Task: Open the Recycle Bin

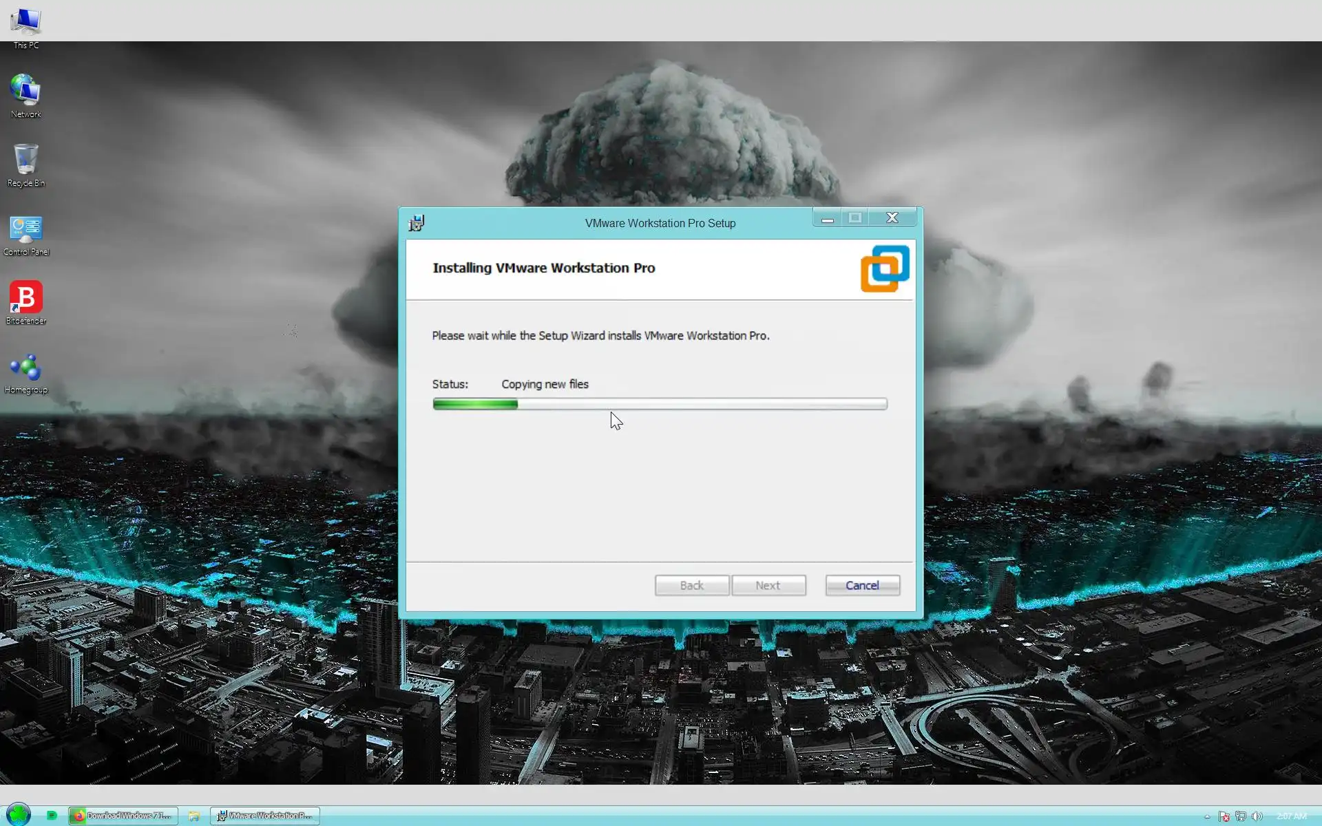Action: (x=26, y=160)
